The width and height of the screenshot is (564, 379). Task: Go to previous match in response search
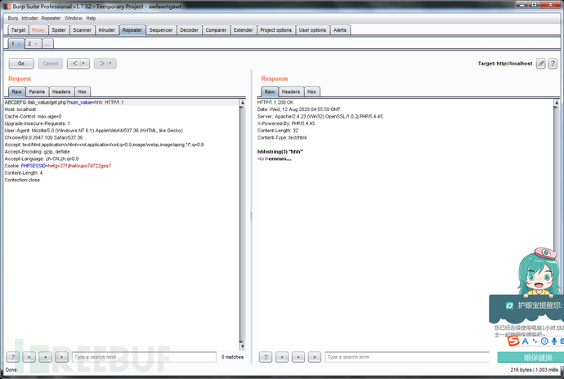(x=282, y=357)
